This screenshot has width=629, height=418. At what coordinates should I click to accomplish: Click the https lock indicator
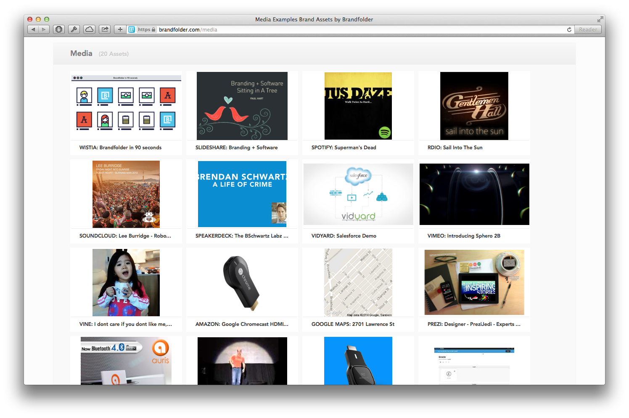(147, 29)
